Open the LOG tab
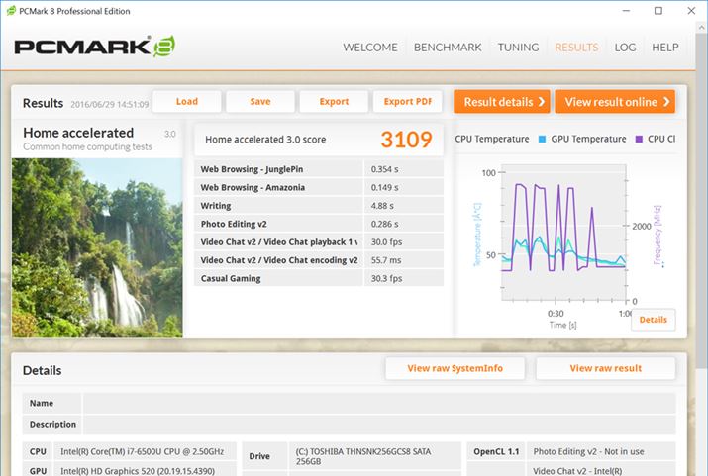708x476 pixels. 625,48
